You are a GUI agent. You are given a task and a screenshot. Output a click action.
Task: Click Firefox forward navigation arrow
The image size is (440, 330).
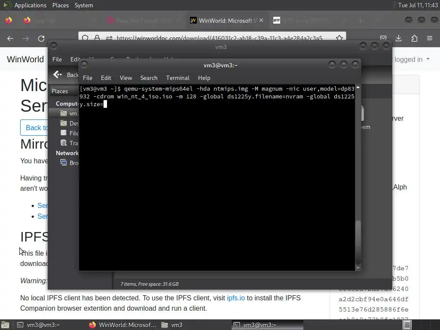point(26,38)
